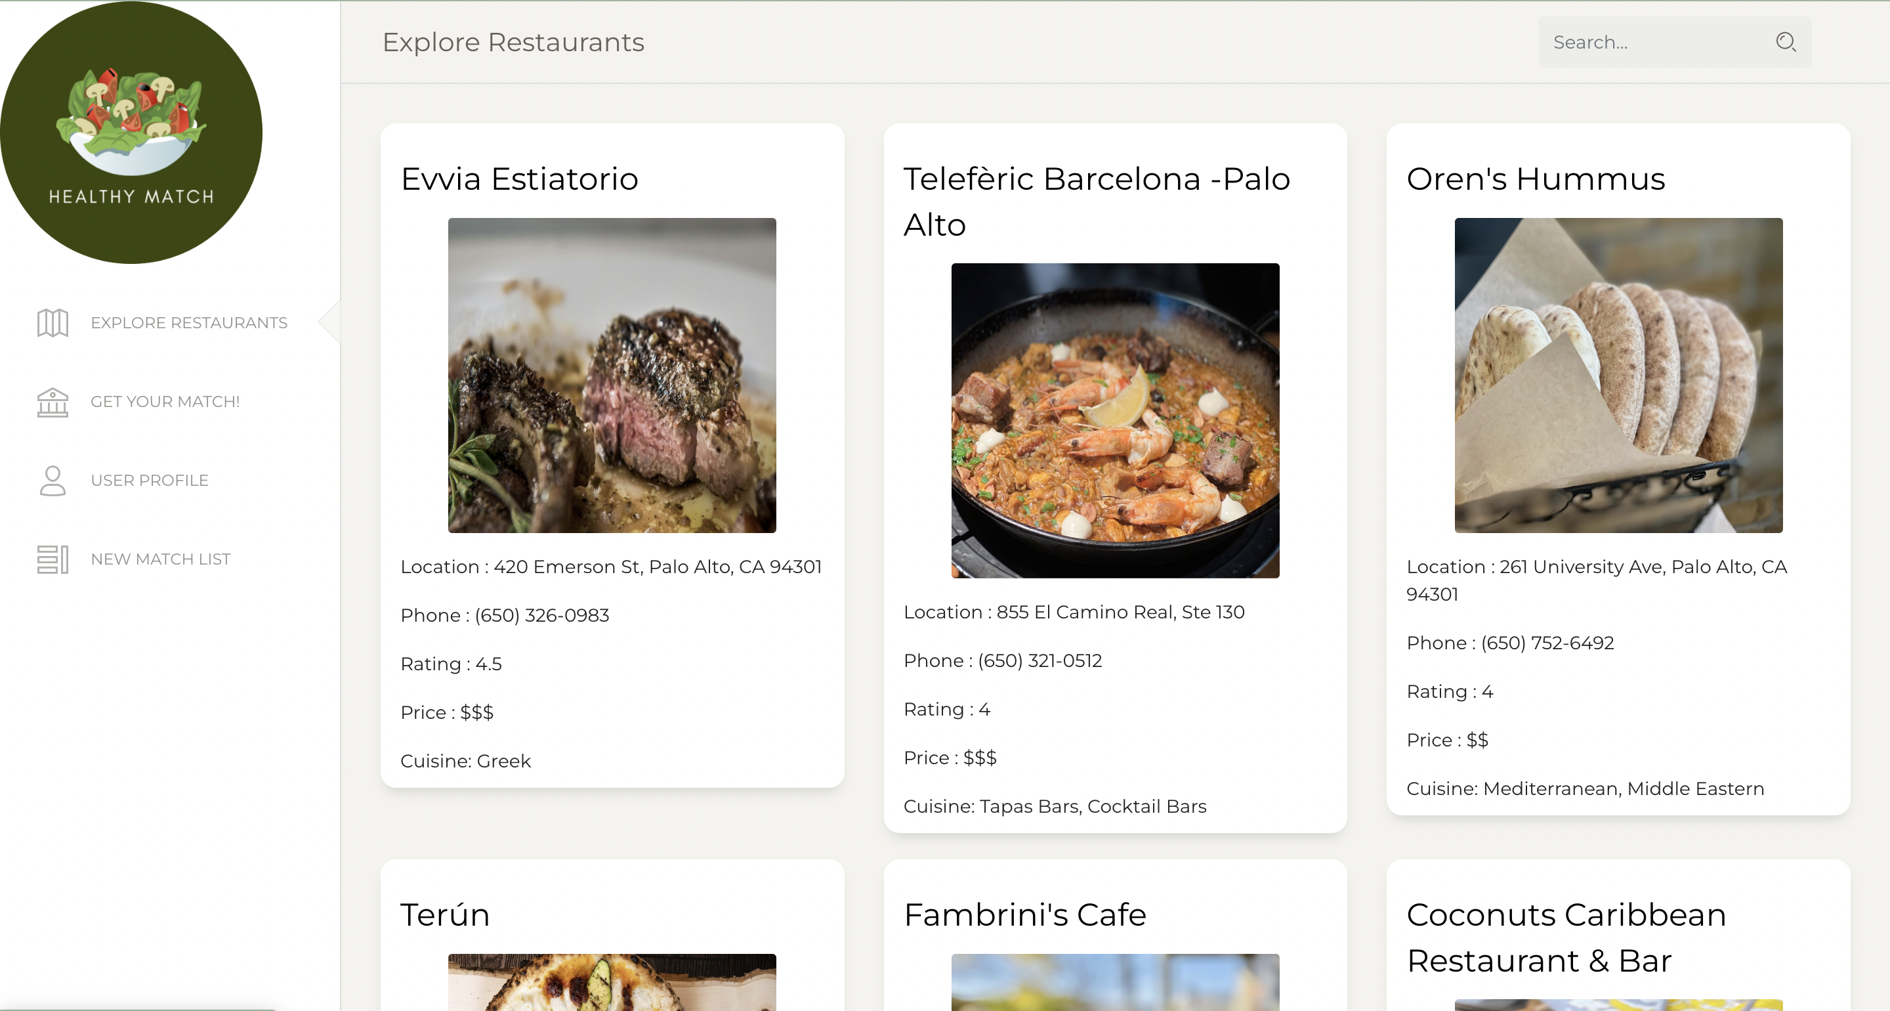The width and height of the screenshot is (1890, 1011).
Task: Click the Evvia Estiatorio steak photo
Action: coord(612,375)
